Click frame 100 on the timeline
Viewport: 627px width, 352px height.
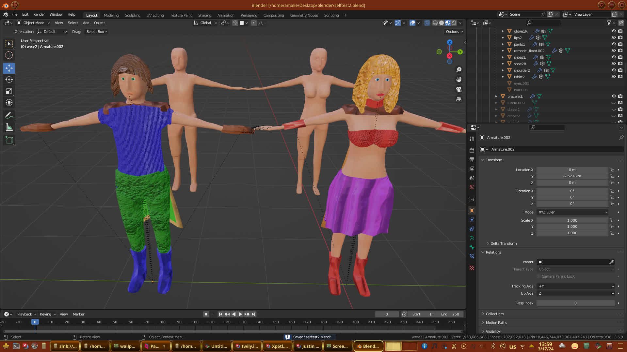click(x=195, y=322)
